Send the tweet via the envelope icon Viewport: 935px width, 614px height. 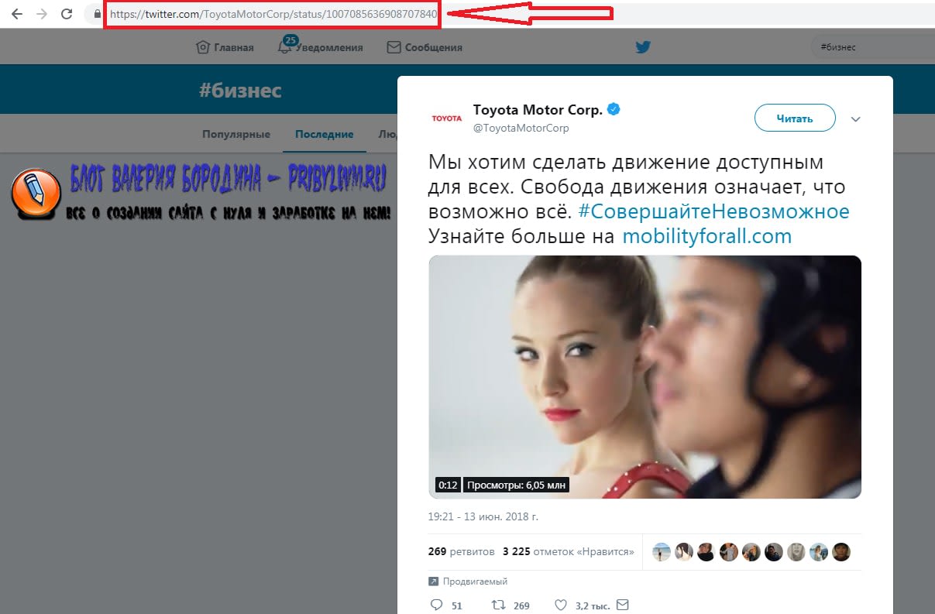(x=622, y=605)
